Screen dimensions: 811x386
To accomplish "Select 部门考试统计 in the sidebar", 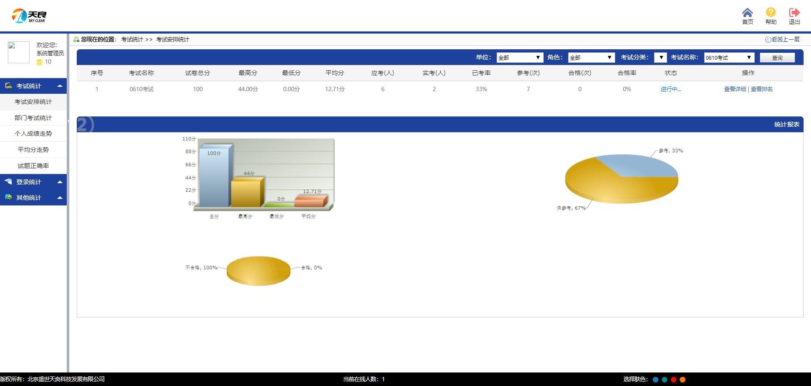I will pyautogui.click(x=33, y=118).
